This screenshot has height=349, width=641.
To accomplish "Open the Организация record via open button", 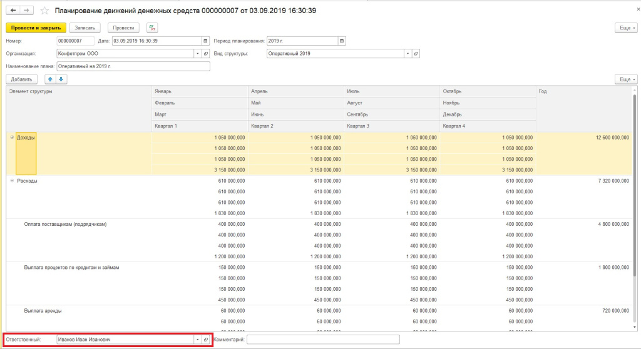I will [205, 54].
